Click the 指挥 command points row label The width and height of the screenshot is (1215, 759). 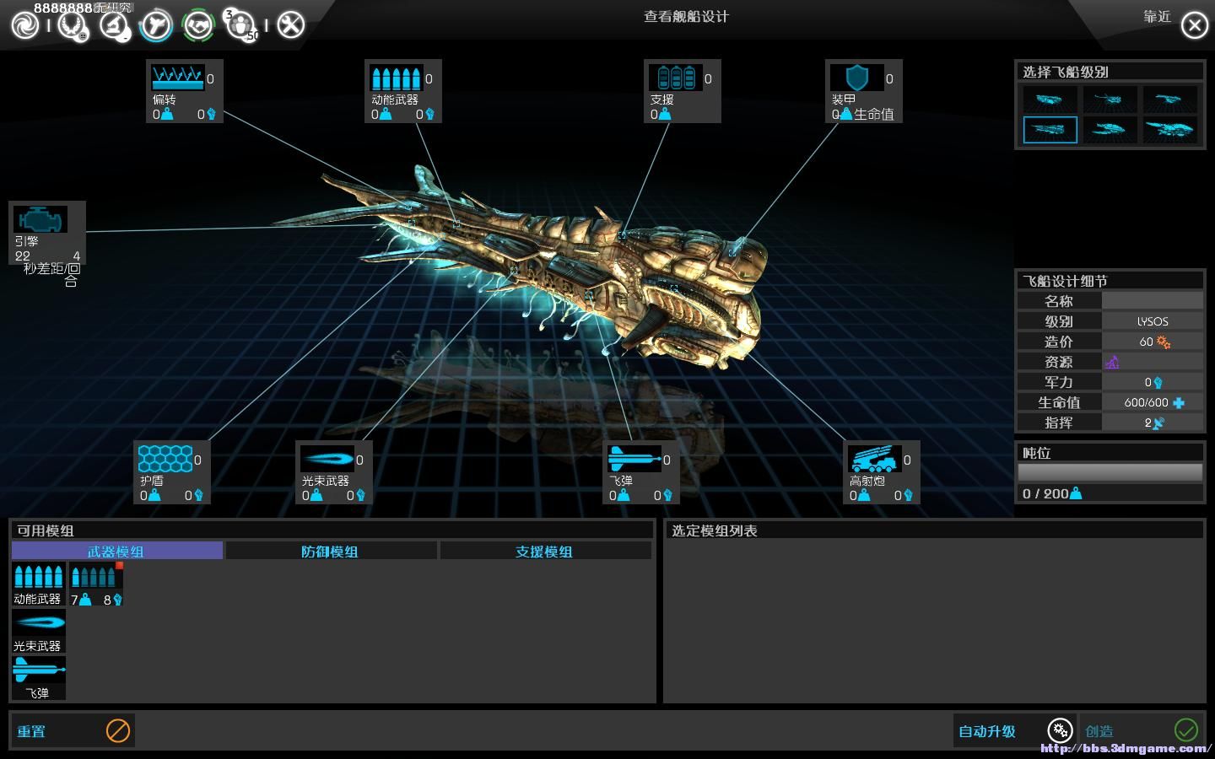coord(1058,423)
